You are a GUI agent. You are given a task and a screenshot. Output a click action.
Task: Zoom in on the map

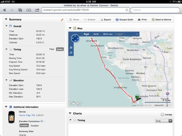click(x=71, y=48)
